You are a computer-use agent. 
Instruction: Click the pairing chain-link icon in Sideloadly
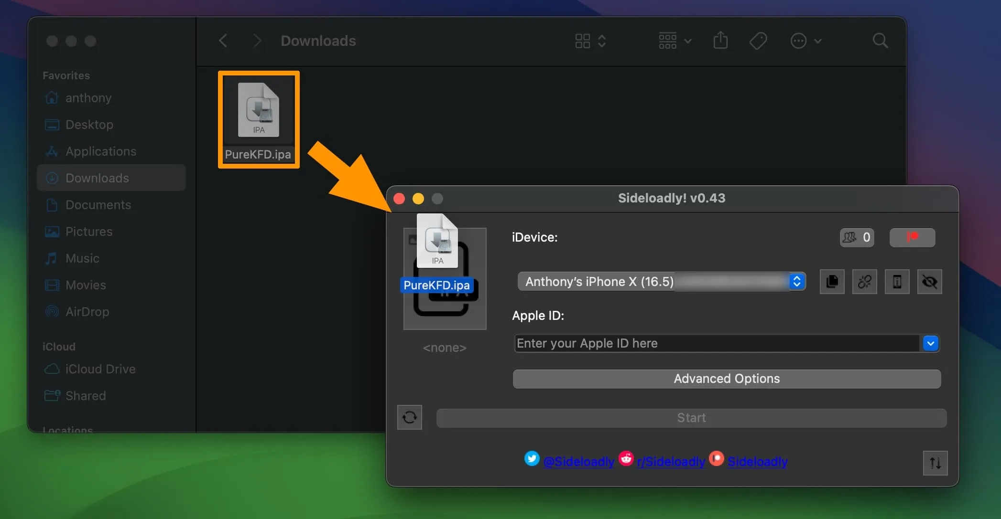point(865,282)
